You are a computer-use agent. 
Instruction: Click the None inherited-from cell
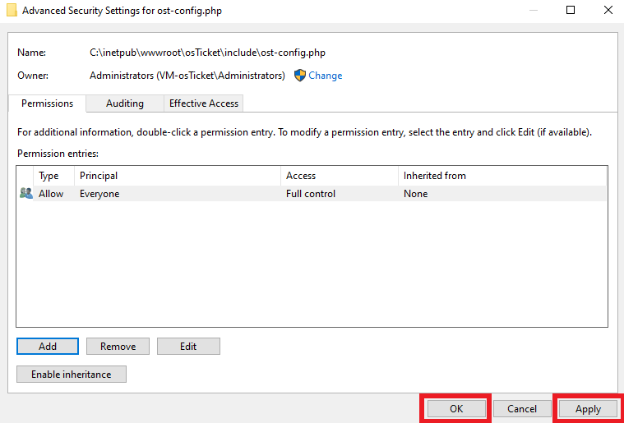pyautogui.click(x=415, y=194)
